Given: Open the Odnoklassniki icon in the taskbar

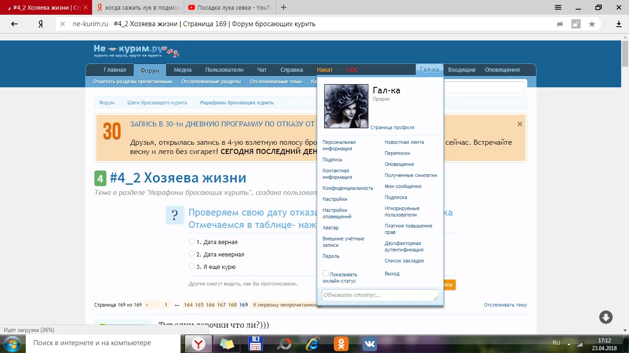Looking at the screenshot, I should (x=341, y=343).
